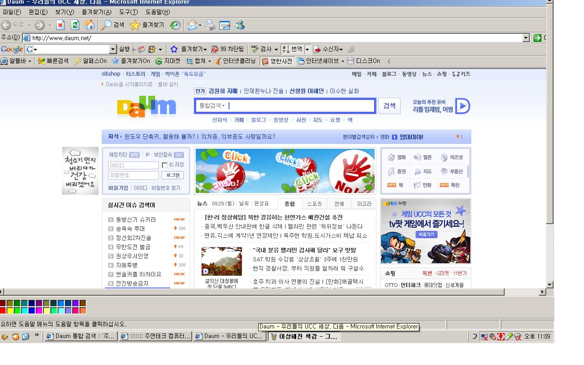Click the 빠른검색 icon in 알툴바

(x=42, y=61)
